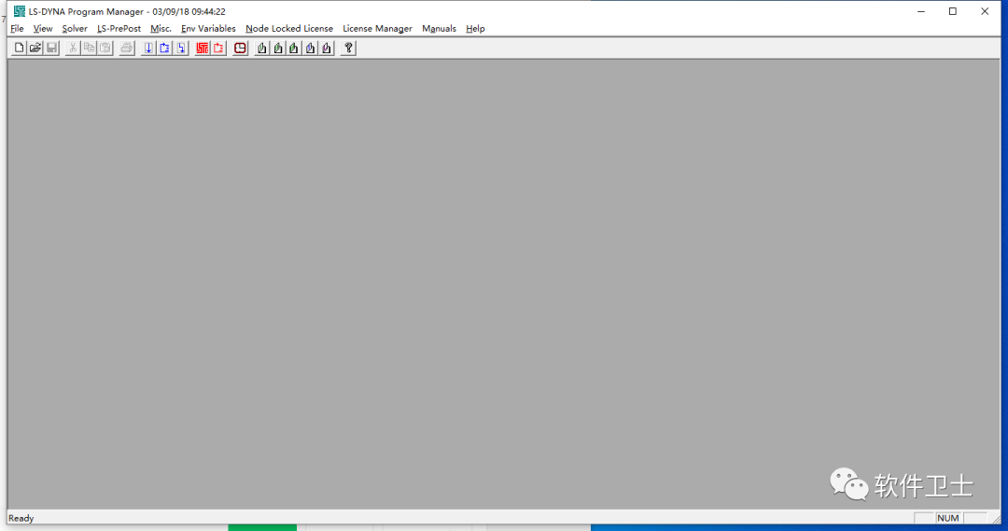Open the Misc. menu
Screen dimensions: 1008x531
(x=161, y=28)
